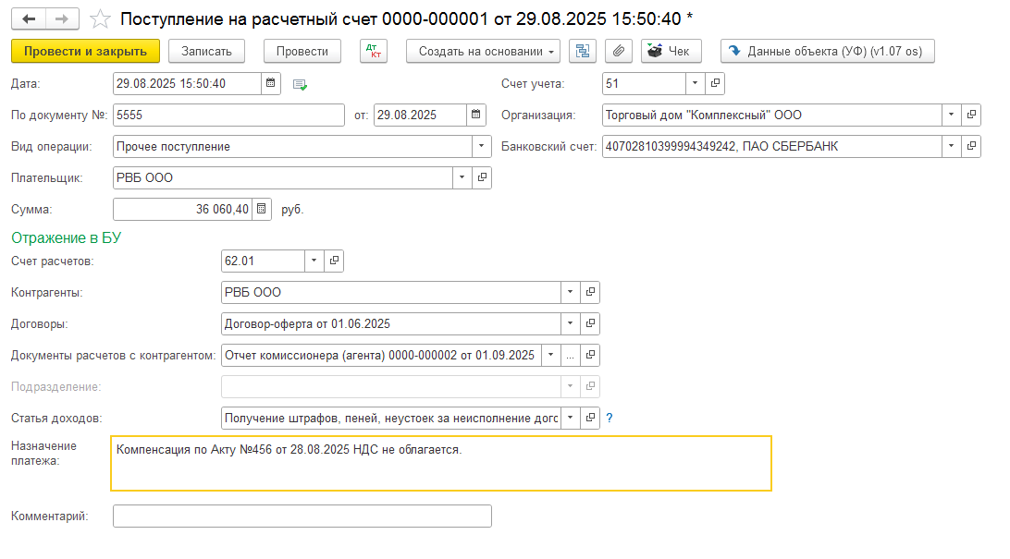Open calculator for Сумма field
Screen dimensions: 1010x559
[x=262, y=209]
